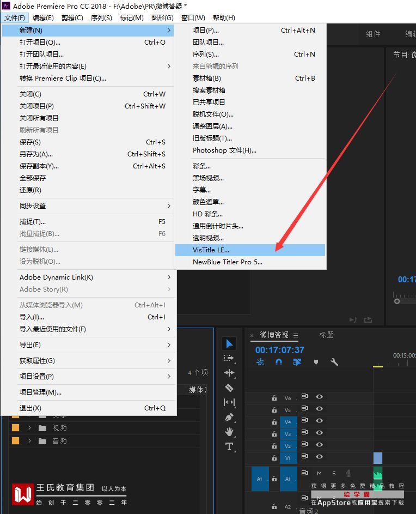416x514 pixels.
Task: Select the Selection tool arrow
Action: click(x=229, y=343)
